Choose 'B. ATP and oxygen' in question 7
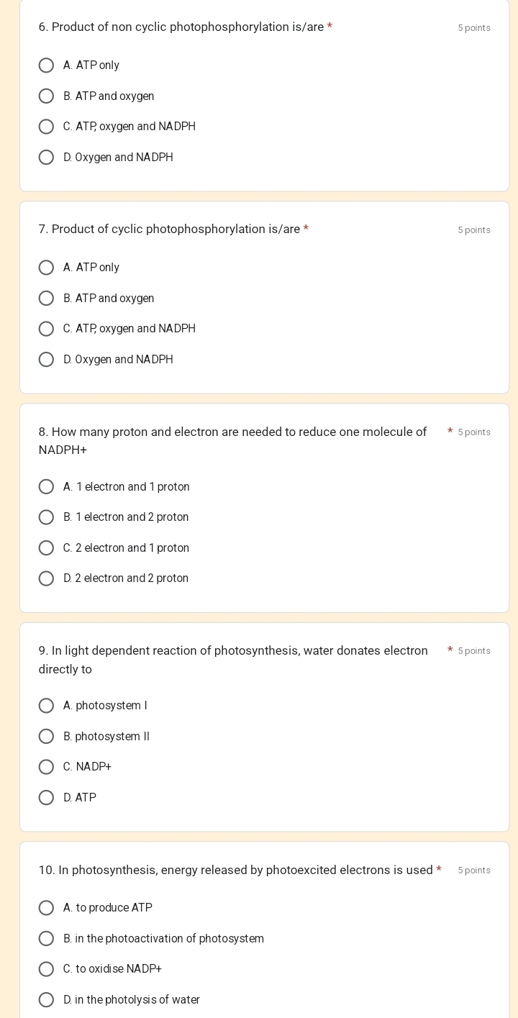 [46, 299]
